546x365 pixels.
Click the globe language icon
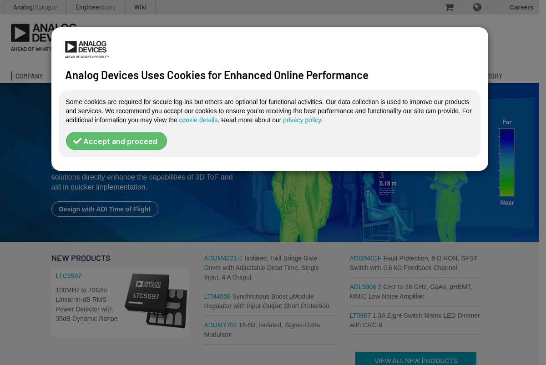point(477,7)
